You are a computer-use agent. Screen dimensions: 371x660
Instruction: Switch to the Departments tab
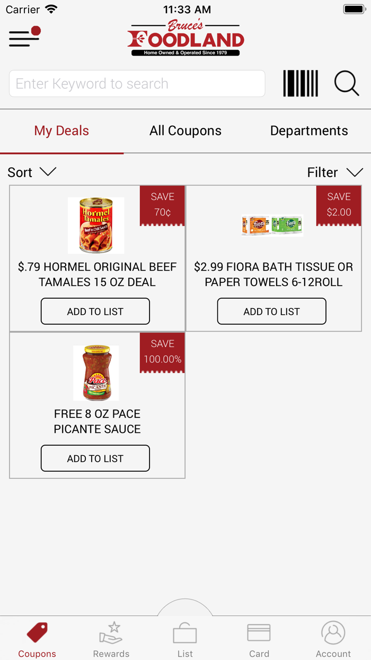pyautogui.click(x=309, y=131)
